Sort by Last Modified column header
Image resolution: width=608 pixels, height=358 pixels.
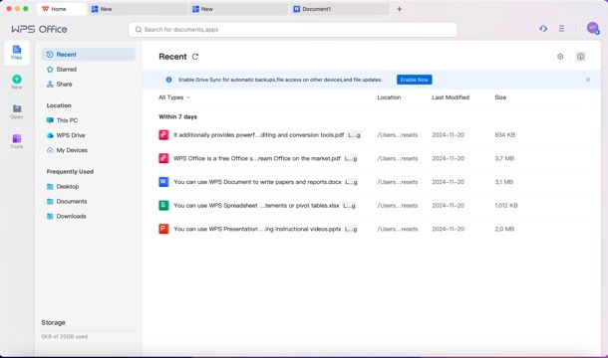coord(451,97)
